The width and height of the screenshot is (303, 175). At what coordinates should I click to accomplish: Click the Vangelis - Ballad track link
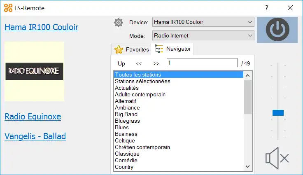click(35, 136)
